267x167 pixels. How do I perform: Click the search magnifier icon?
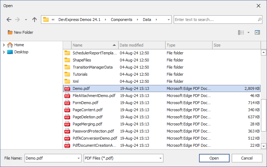[x=260, y=20]
